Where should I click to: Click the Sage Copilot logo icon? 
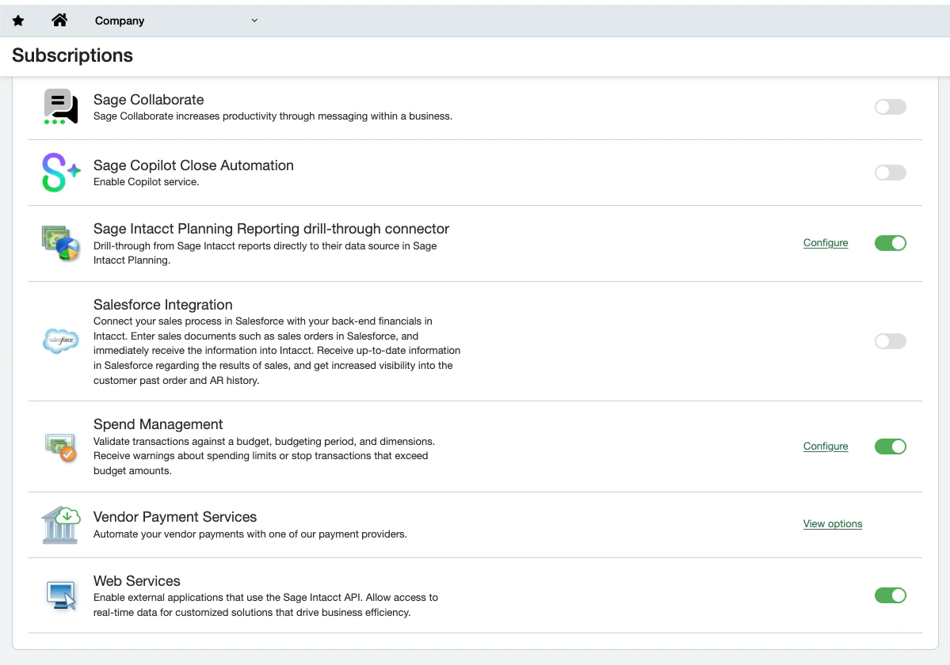pyautogui.click(x=60, y=173)
